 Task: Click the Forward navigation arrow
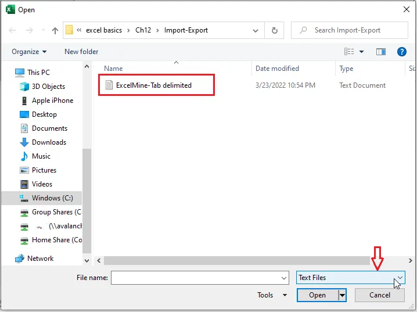(x=29, y=30)
